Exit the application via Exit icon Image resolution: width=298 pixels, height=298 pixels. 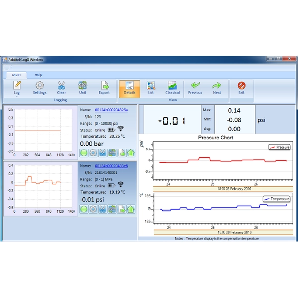(x=241, y=87)
